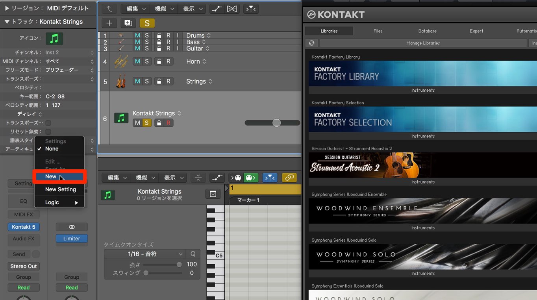Click the Kontakt Factory Library banner

[x=423, y=73]
